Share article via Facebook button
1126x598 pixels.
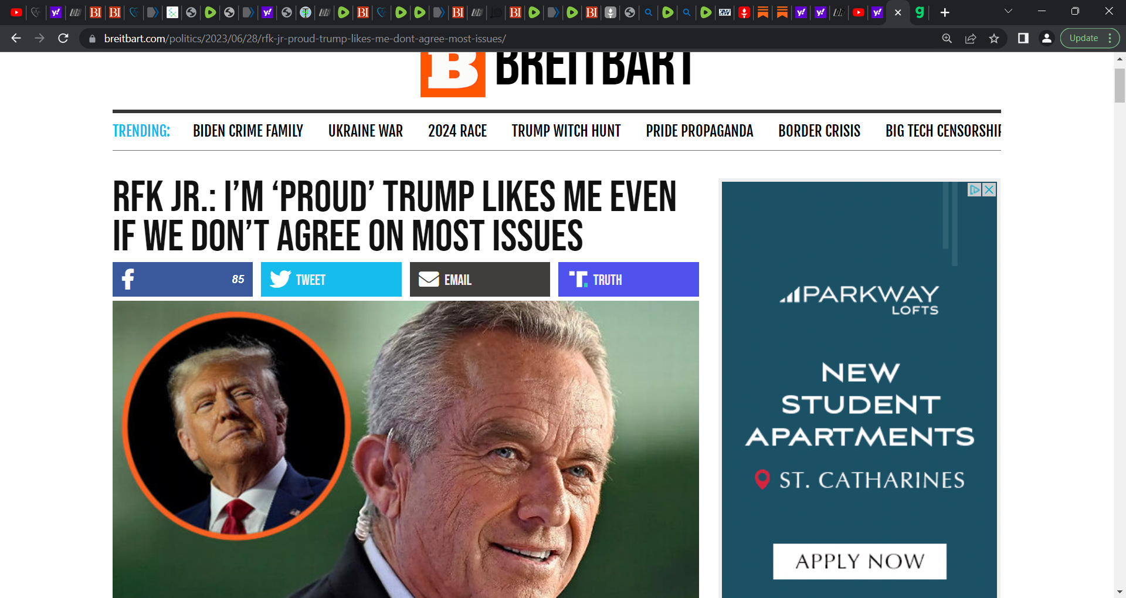(x=182, y=279)
